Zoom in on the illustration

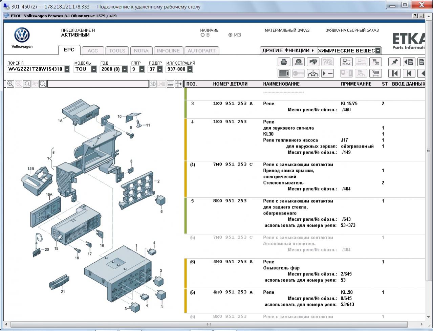(x=10, y=84)
